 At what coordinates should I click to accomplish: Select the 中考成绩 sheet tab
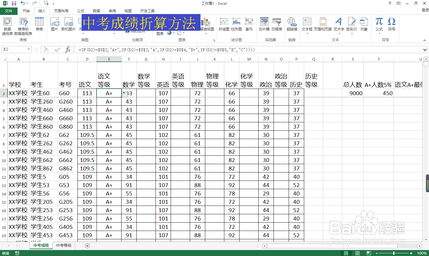pyautogui.click(x=41, y=246)
